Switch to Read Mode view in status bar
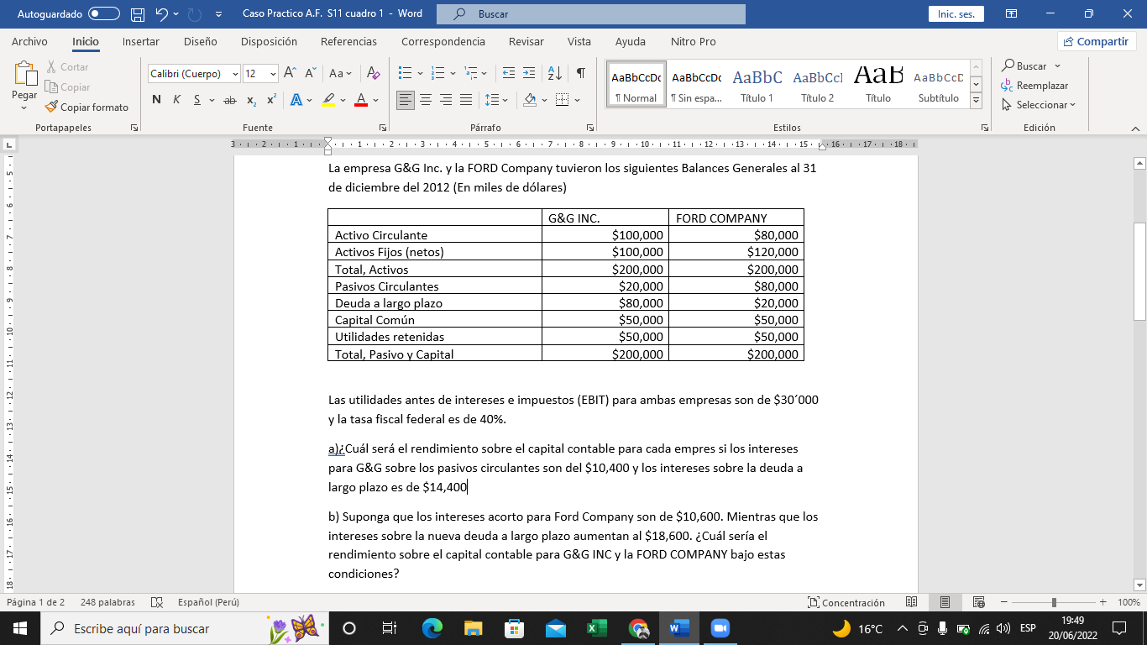Viewport: 1147px width, 645px height. click(912, 602)
